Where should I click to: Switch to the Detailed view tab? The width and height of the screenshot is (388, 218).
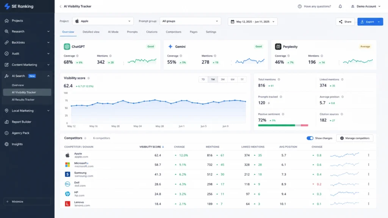pyautogui.click(x=91, y=32)
